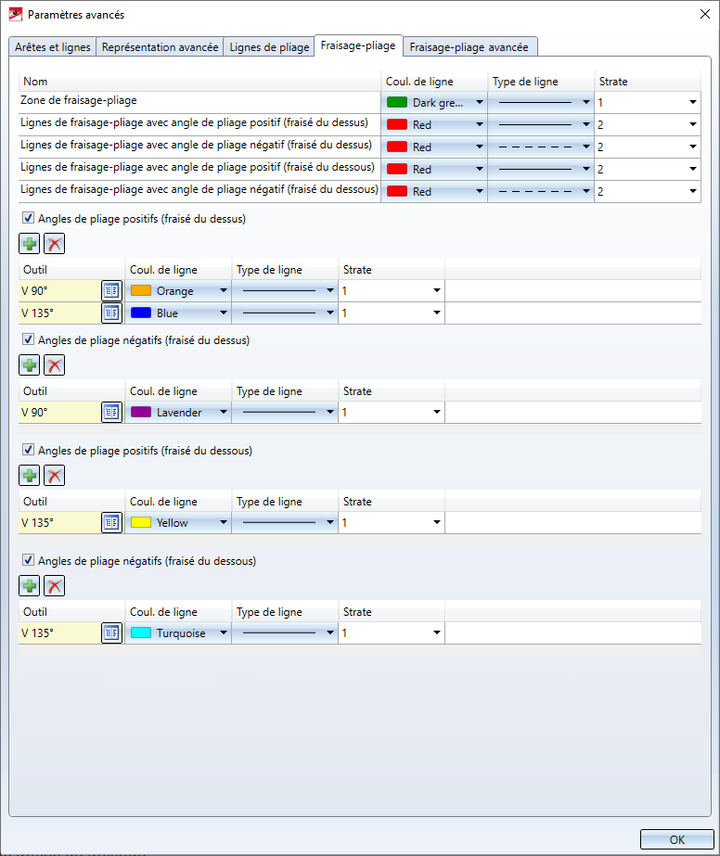Add tool under negative angles milled from above
The image size is (720, 856).
pos(30,365)
